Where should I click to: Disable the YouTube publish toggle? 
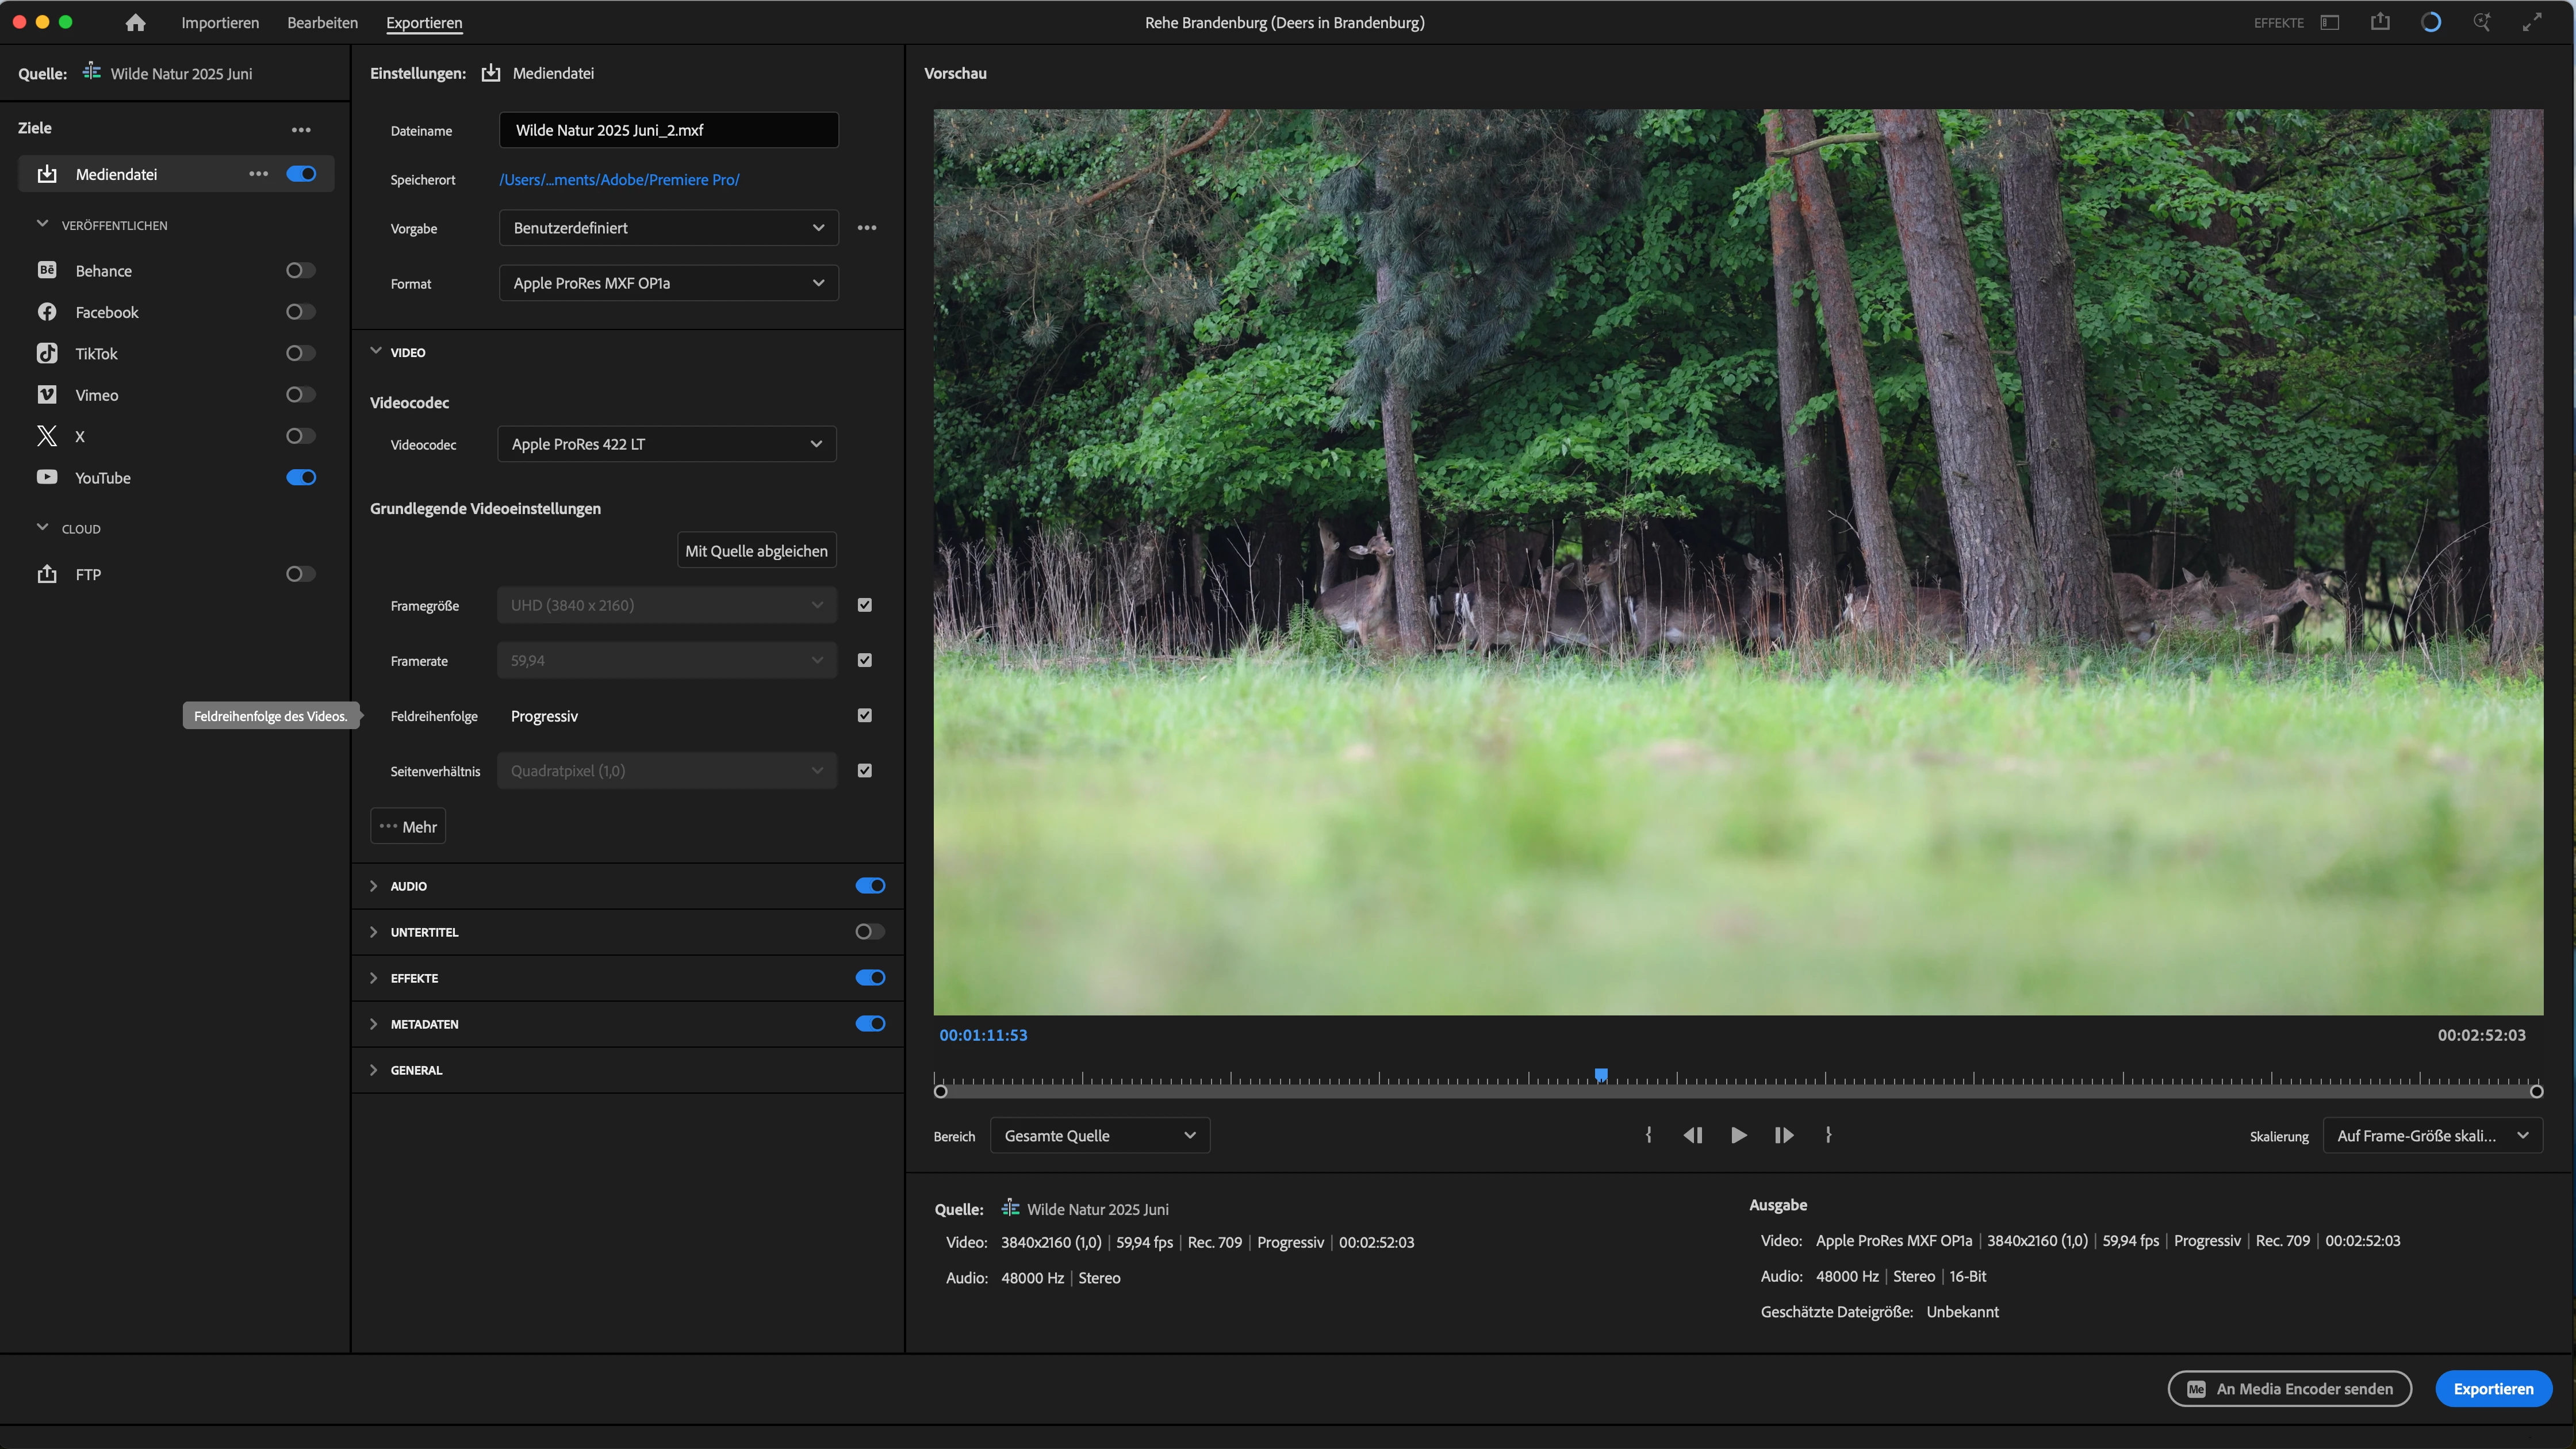point(301,477)
